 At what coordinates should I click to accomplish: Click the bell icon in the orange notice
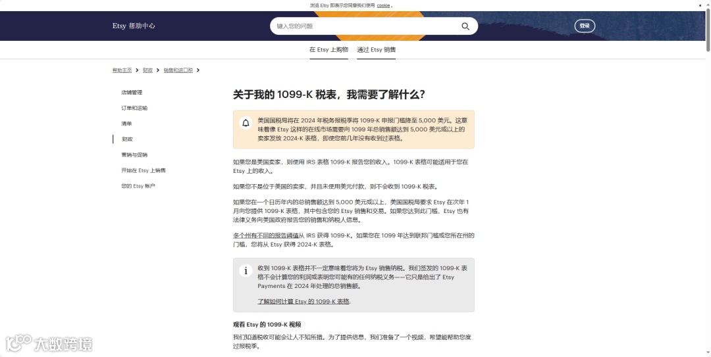[x=246, y=123]
